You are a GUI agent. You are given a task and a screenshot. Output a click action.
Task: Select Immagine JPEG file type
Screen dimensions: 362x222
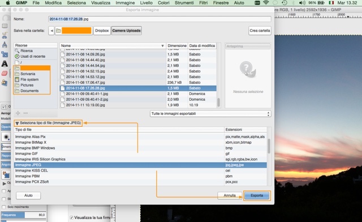(x=140, y=165)
